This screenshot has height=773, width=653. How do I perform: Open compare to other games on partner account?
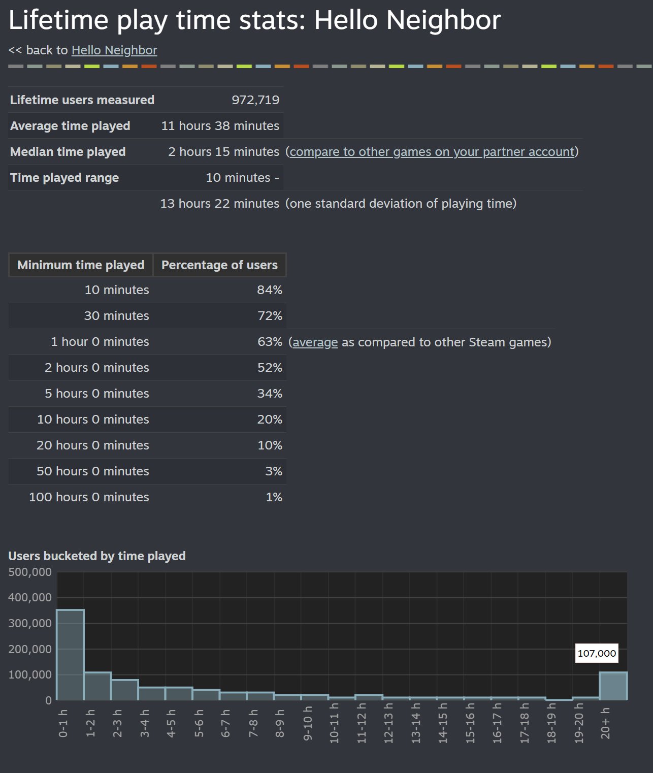click(432, 152)
